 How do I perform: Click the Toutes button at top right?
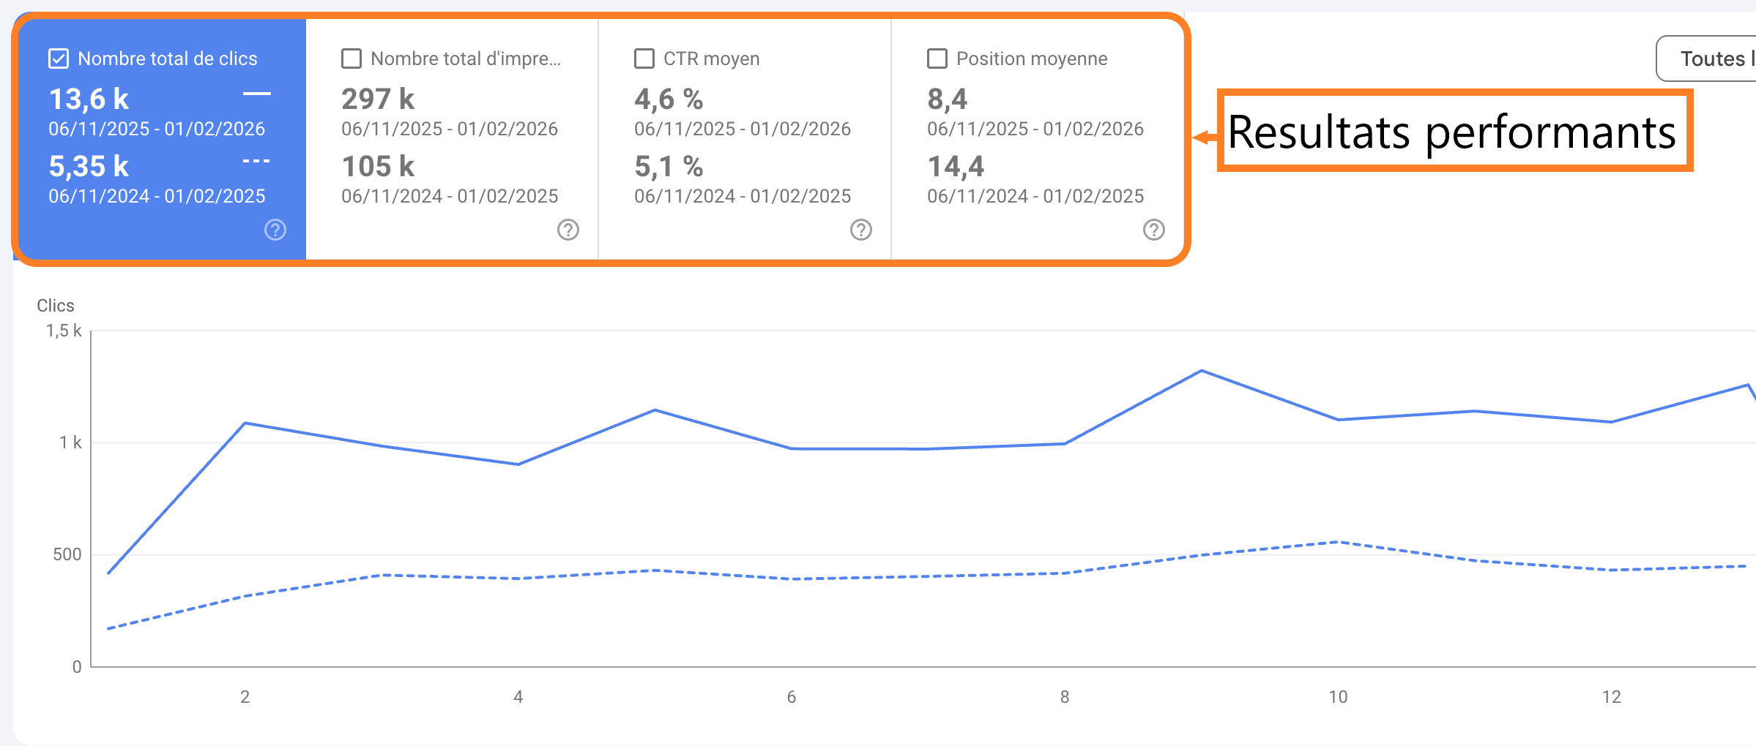click(x=1710, y=59)
